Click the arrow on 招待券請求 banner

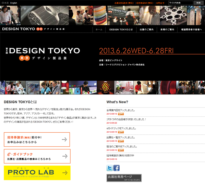click(64, 140)
